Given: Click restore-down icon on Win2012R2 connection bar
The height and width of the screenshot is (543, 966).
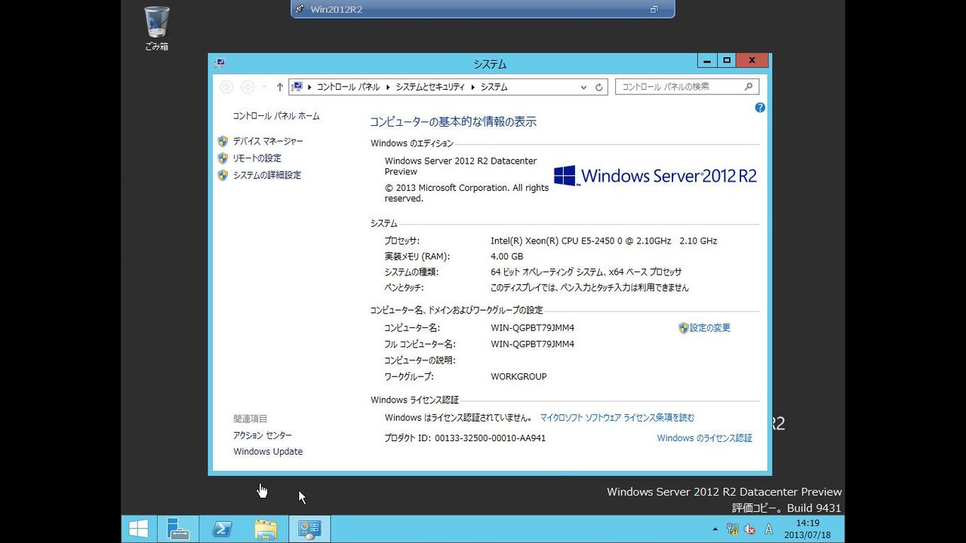Looking at the screenshot, I should pos(654,9).
